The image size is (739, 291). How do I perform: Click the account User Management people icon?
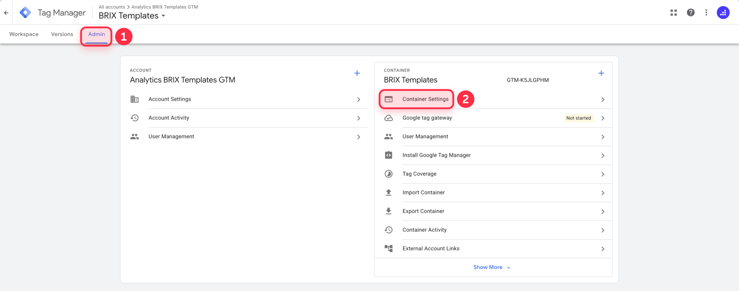(134, 137)
